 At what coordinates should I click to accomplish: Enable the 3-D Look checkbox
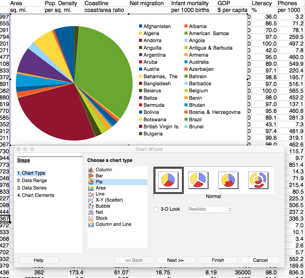156,209
